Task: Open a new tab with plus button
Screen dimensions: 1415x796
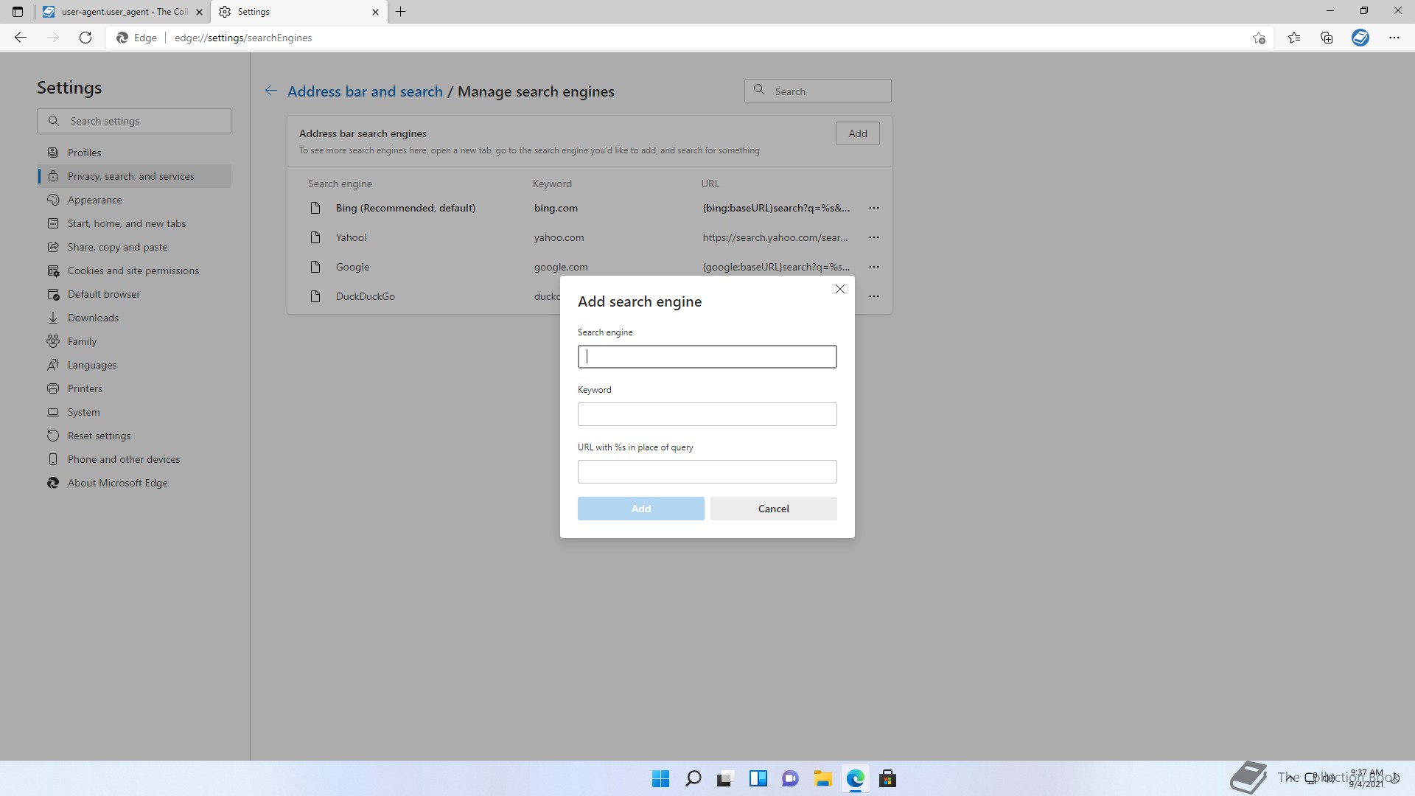Action: tap(401, 12)
